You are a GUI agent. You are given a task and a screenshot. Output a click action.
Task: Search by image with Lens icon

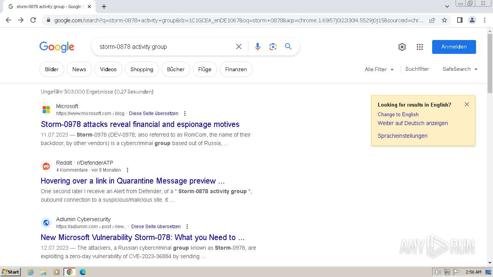pos(273,47)
